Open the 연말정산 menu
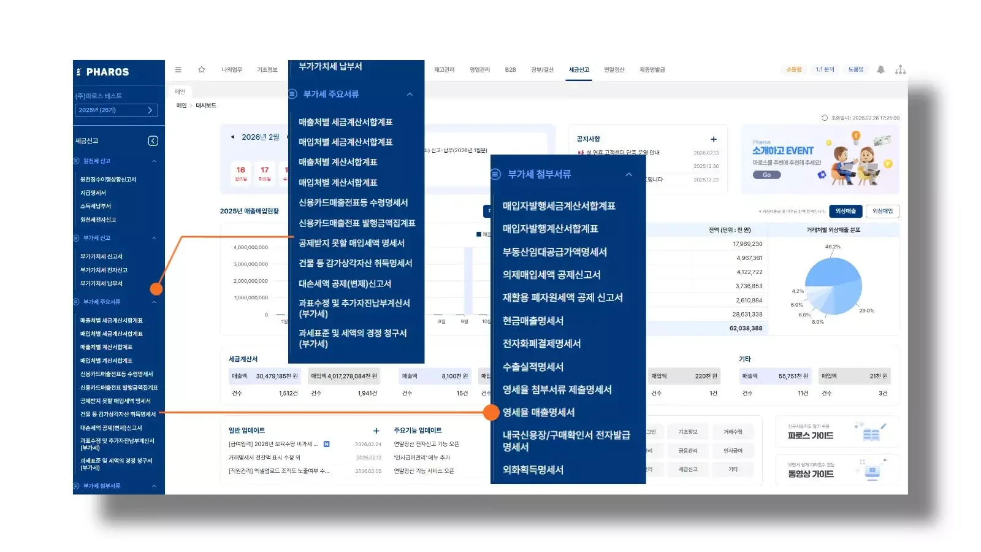Viewport: 981px width, 552px height. point(613,69)
